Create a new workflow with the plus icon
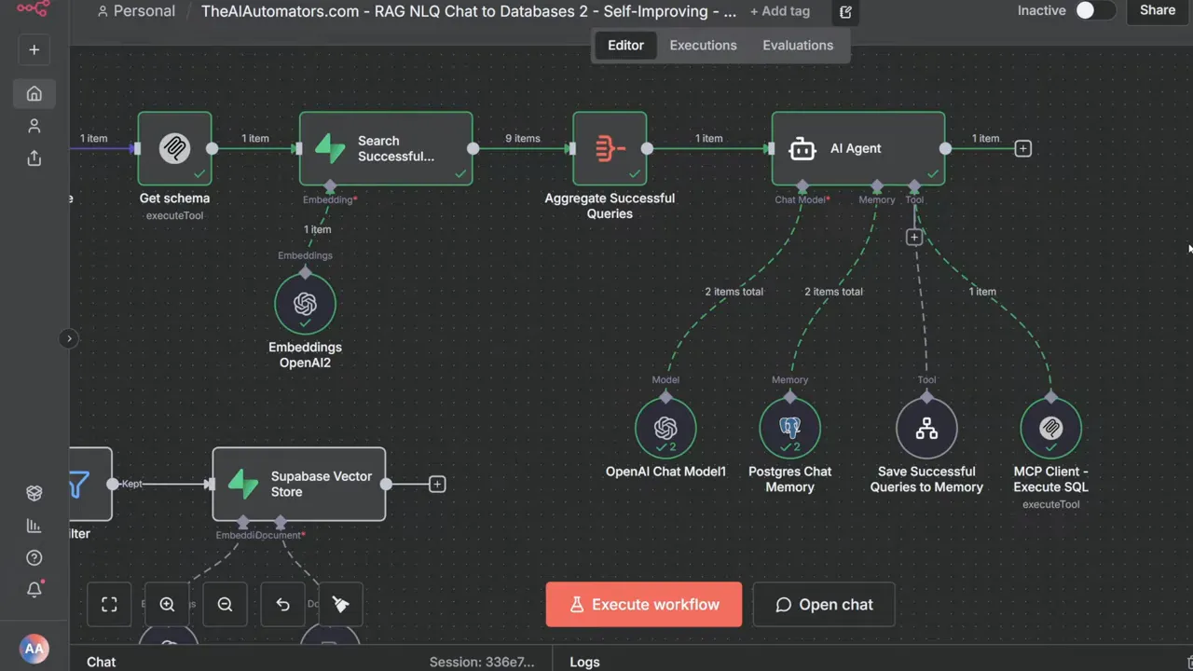The height and width of the screenshot is (671, 1193). pyautogui.click(x=34, y=48)
